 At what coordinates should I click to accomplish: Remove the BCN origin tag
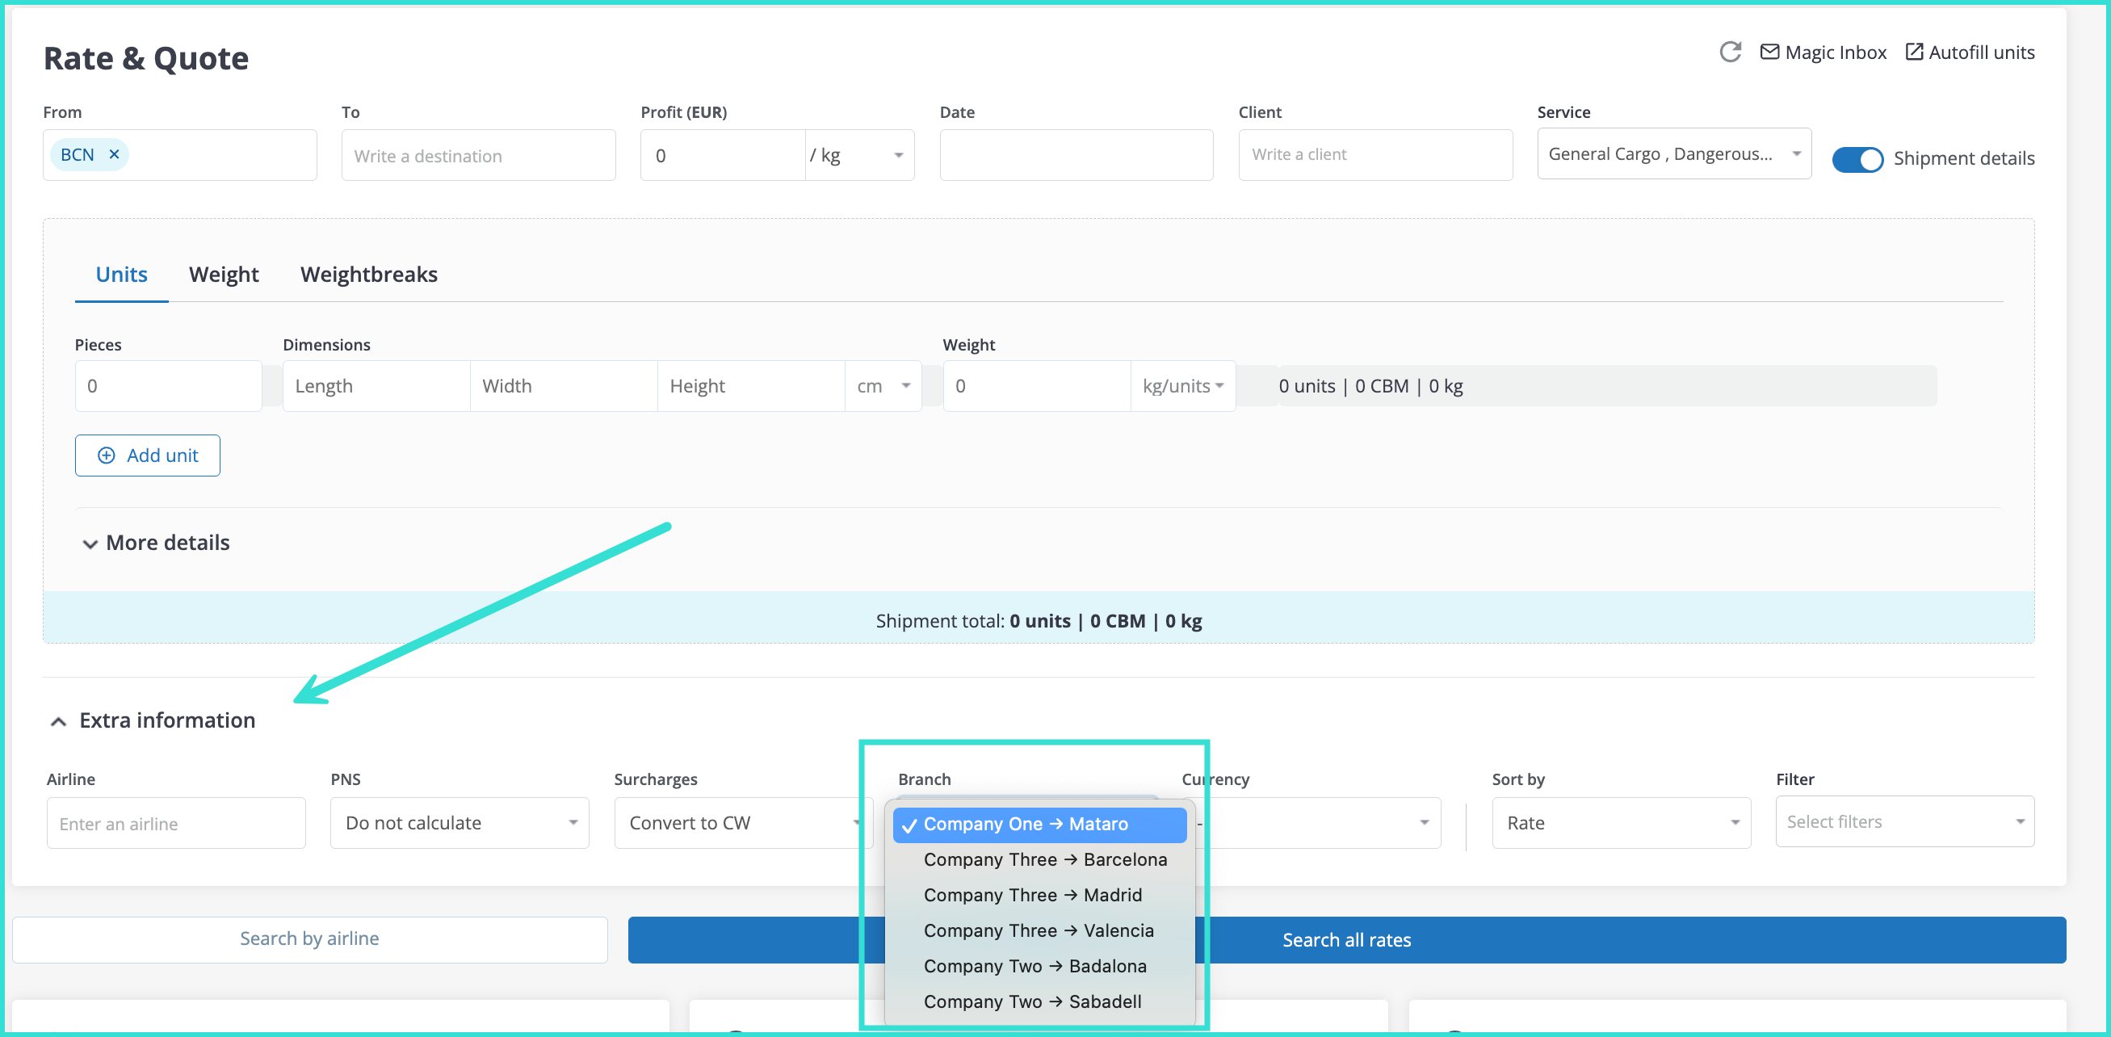coord(115,154)
